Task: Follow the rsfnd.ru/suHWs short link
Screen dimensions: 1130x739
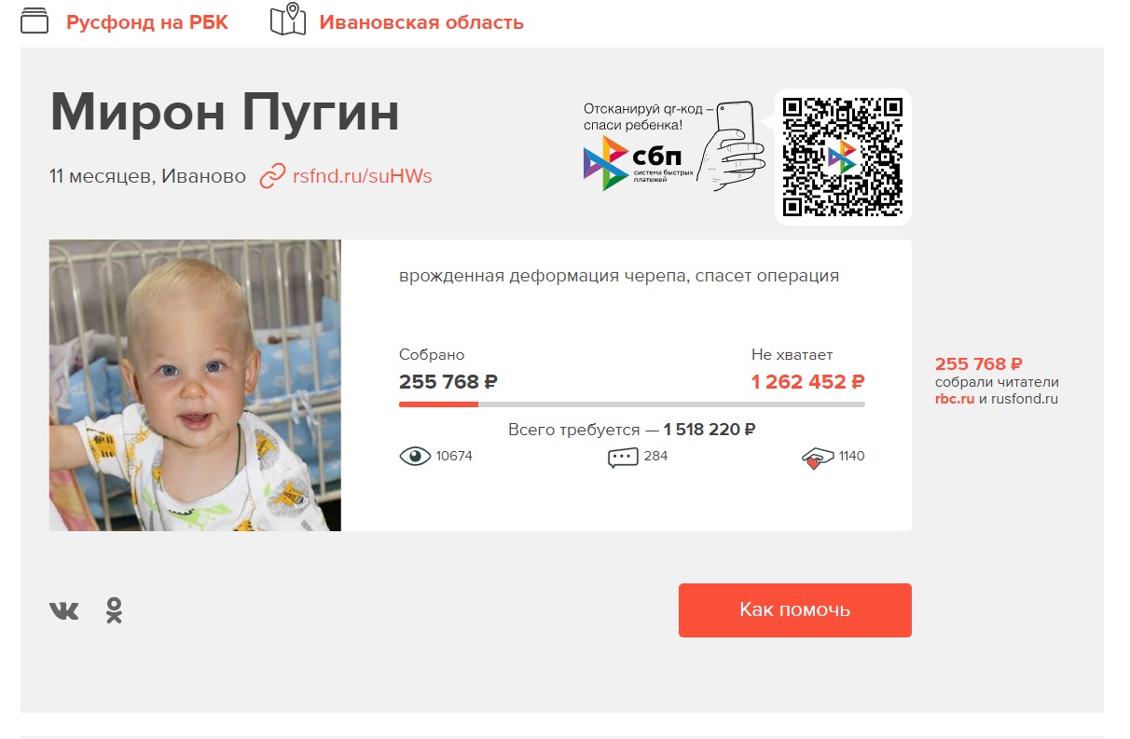Action: (x=363, y=176)
